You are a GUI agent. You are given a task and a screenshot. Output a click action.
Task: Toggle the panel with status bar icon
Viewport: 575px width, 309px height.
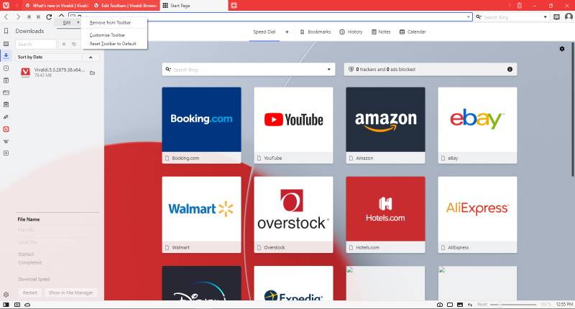(6, 304)
